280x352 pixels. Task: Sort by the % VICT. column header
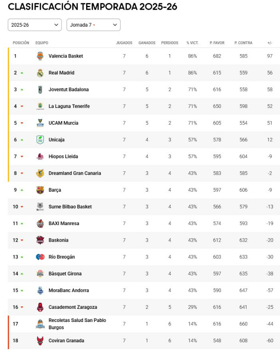tap(193, 43)
